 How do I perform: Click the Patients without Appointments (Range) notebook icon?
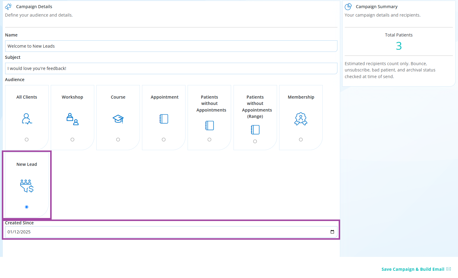click(255, 130)
